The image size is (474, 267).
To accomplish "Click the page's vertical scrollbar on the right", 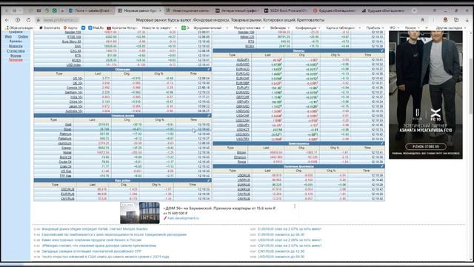I will 471,86.
